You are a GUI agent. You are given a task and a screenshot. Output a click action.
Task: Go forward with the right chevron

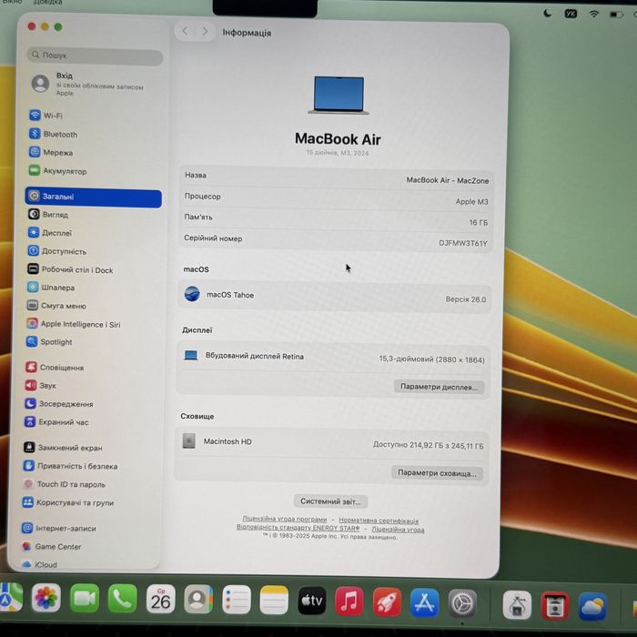coord(205,31)
